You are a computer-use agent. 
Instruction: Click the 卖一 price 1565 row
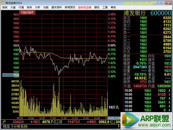[147, 32]
